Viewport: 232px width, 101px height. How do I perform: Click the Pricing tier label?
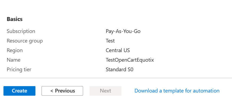(x=19, y=70)
